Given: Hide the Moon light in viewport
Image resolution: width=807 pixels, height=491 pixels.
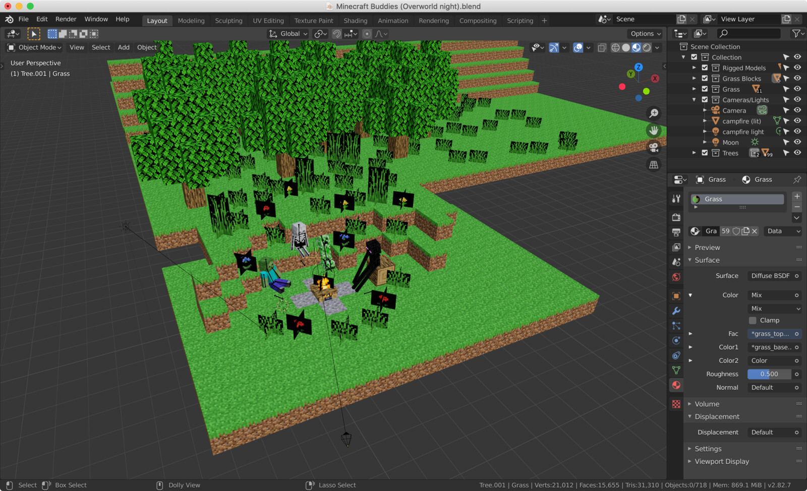Looking at the screenshot, I should coord(797,142).
